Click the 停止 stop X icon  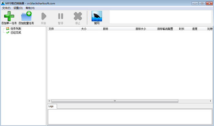tap(78, 16)
